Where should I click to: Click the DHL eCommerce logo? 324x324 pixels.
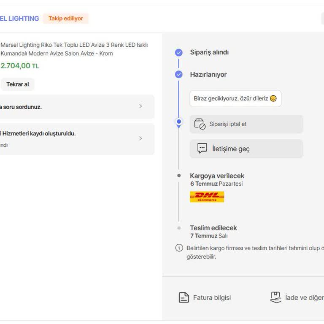207,197
